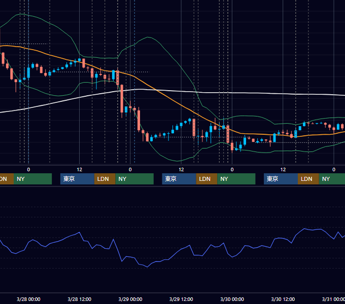The width and height of the screenshot is (345, 304).
Task: Click the 東京 session block on 3/30
Action: 281,179
